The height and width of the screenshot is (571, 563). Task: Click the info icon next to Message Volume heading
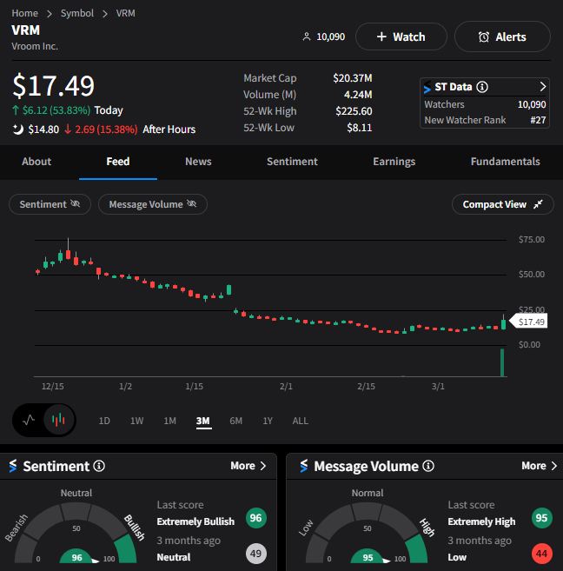tap(428, 466)
